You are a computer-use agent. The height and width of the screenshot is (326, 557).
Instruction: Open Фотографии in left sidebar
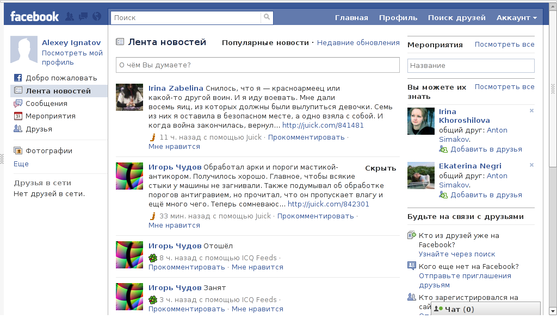[x=49, y=151]
